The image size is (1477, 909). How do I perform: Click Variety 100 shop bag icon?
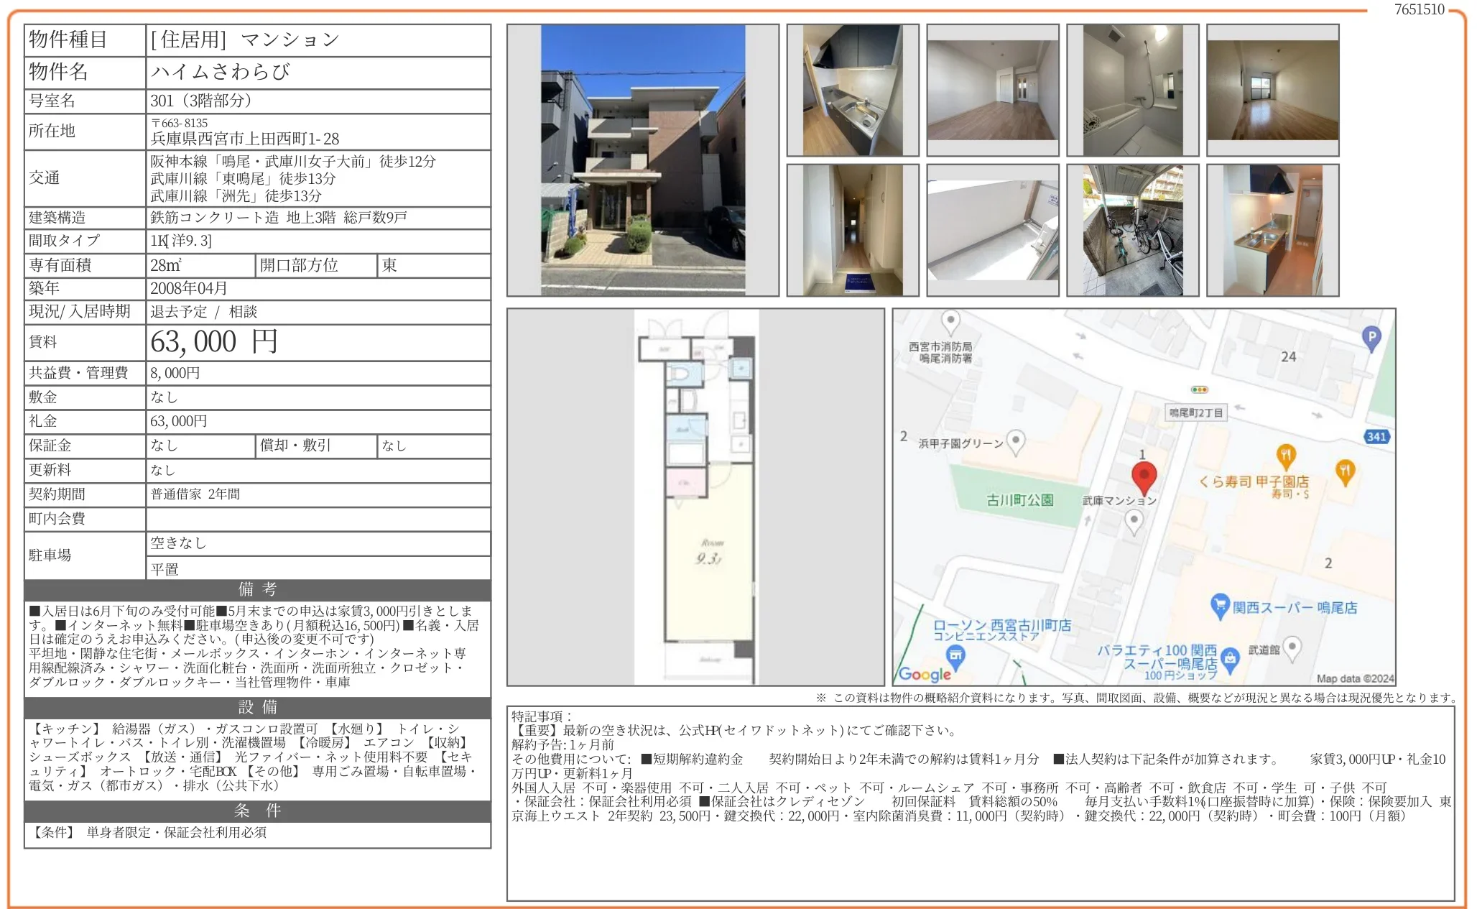pyautogui.click(x=1230, y=659)
